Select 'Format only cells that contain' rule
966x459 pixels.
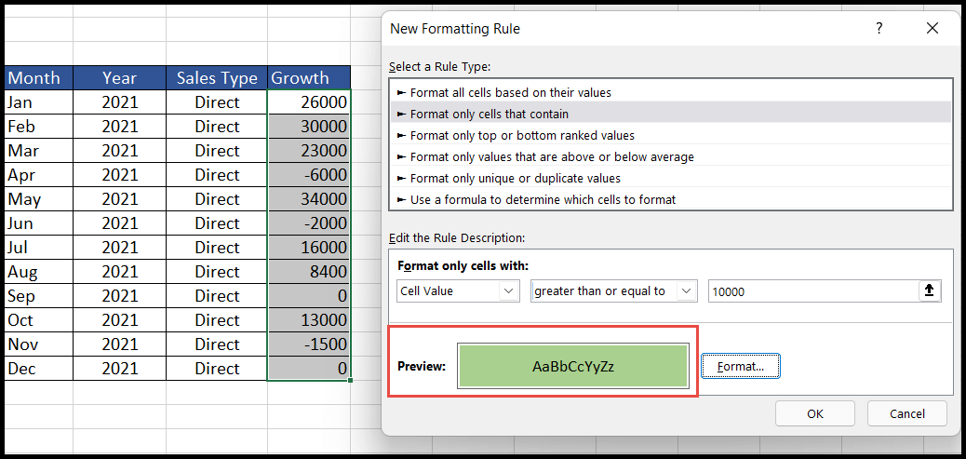(x=502, y=115)
